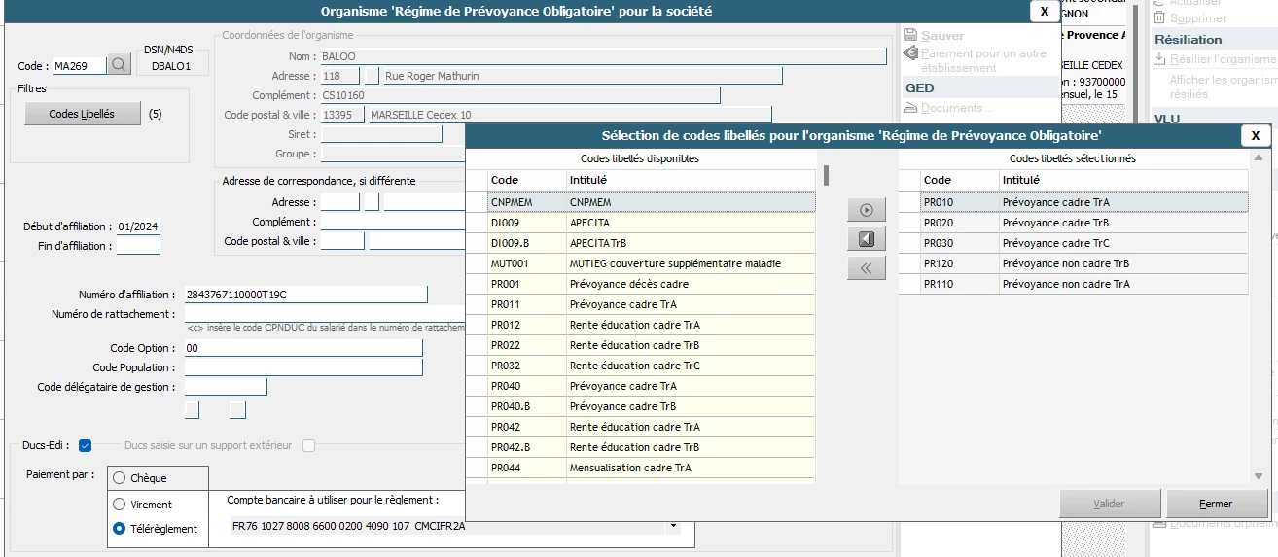Click the Supprimer trash can icon
Screen dimensions: 1278x557
(x=1158, y=17)
